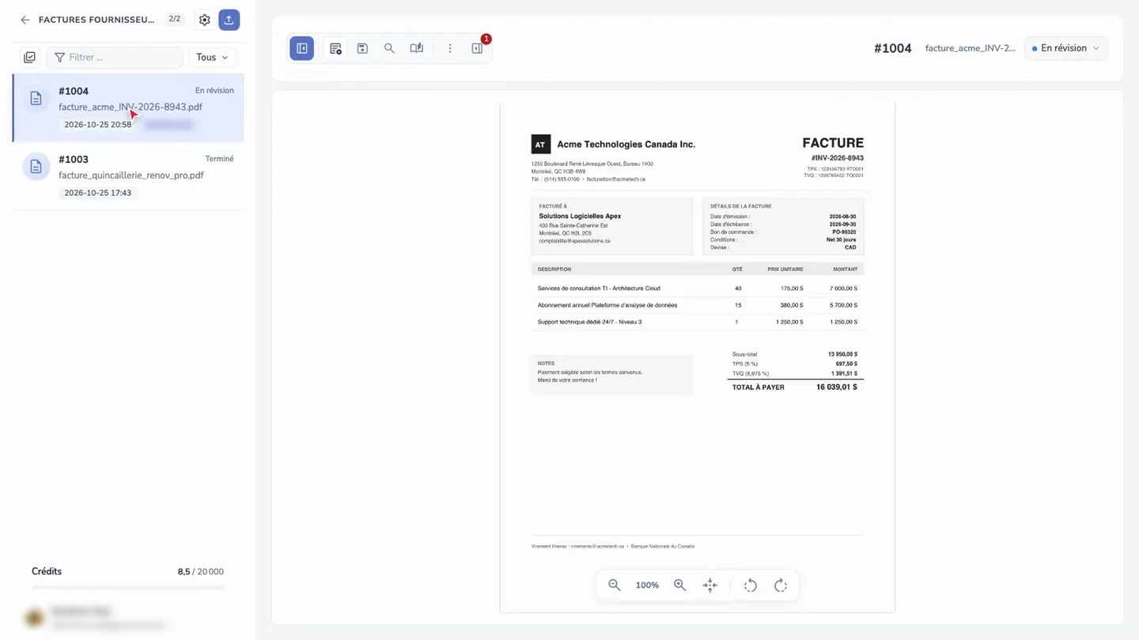
Task: Open the settings gear in the sidebar header
Action: click(205, 20)
